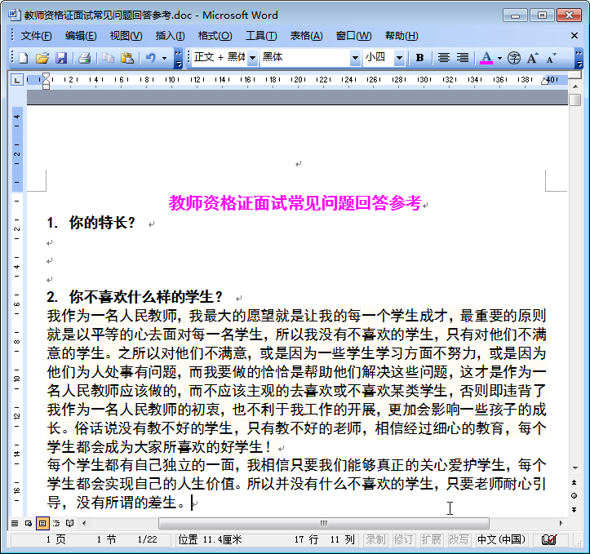Click the vertical scrollbar thumb
590x554 pixels.
tap(575, 100)
